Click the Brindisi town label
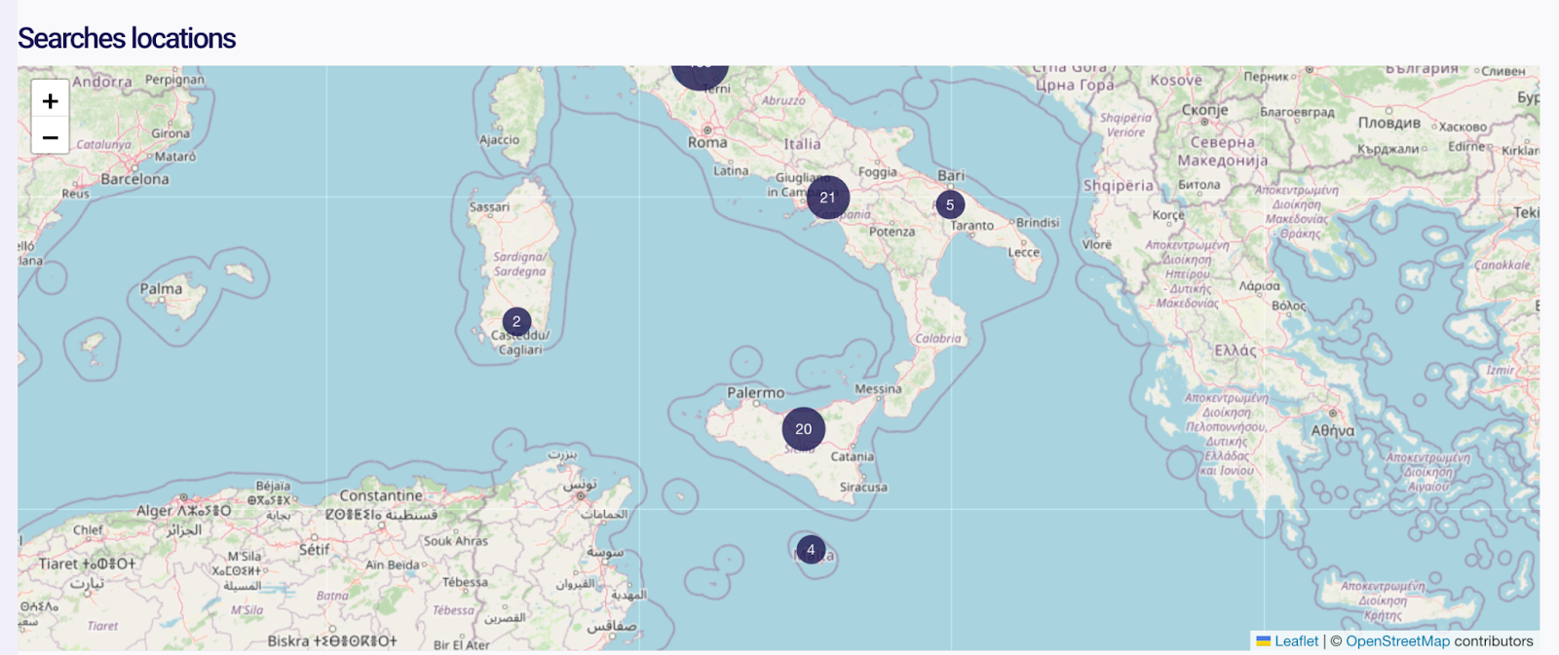The image size is (1559, 655). click(1037, 223)
